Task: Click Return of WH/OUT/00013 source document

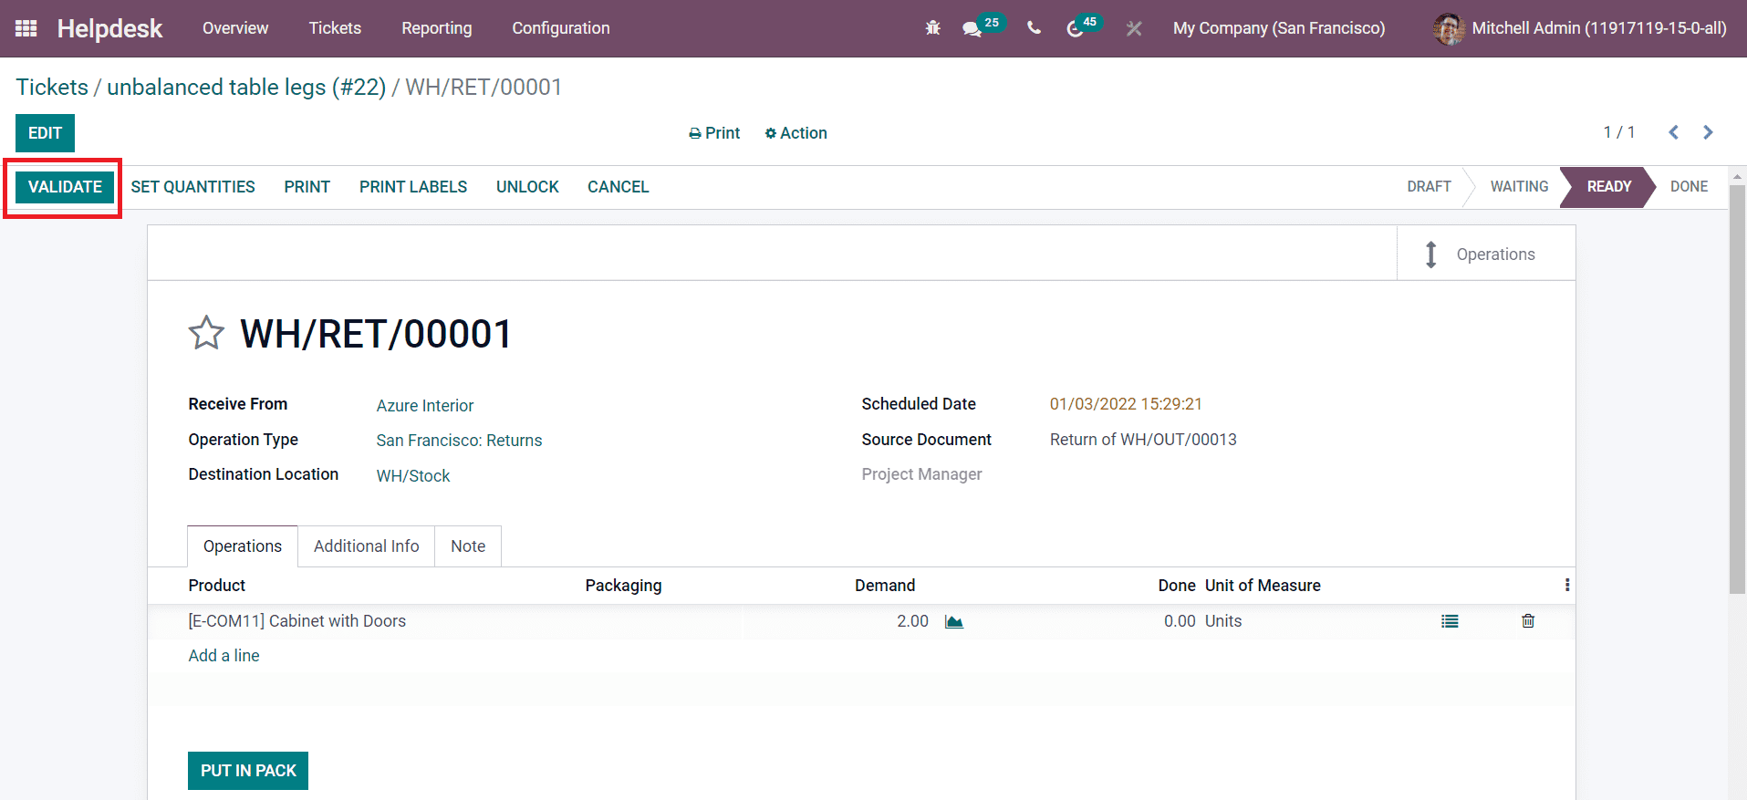Action: coord(1143,440)
